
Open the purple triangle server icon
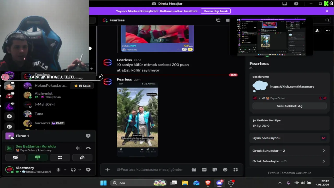tap(9, 106)
